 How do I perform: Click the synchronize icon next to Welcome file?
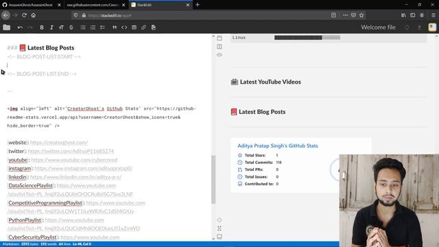click(407, 27)
